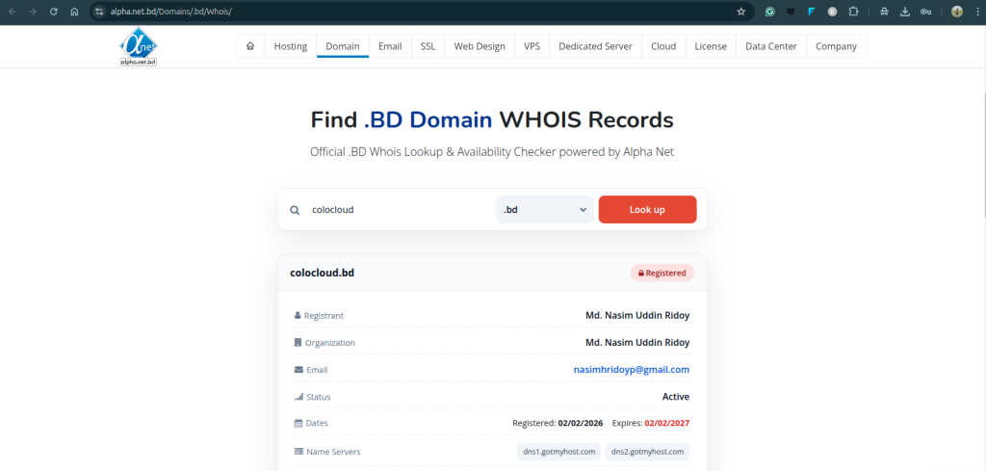
Task: Click the Bangla letter extension icon
Action: coord(791,12)
